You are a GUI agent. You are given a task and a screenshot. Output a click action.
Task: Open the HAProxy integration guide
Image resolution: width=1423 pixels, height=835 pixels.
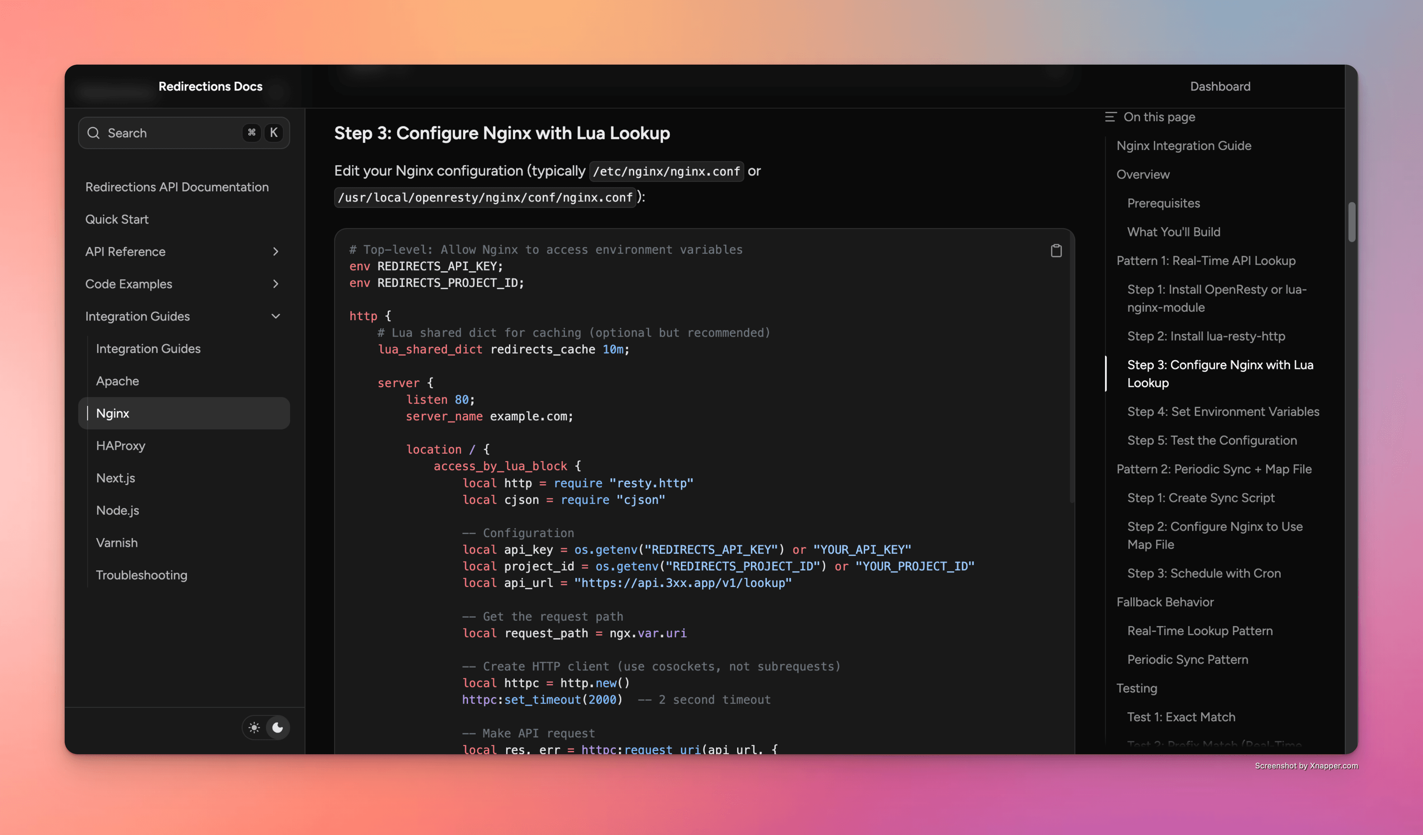pos(120,445)
